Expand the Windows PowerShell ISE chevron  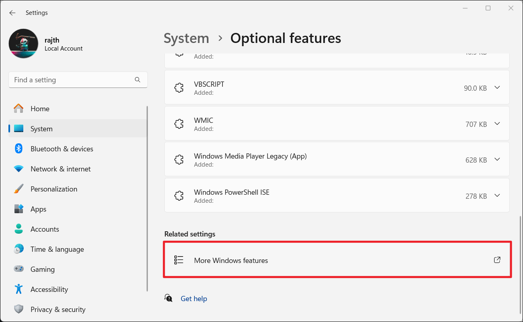pos(497,196)
